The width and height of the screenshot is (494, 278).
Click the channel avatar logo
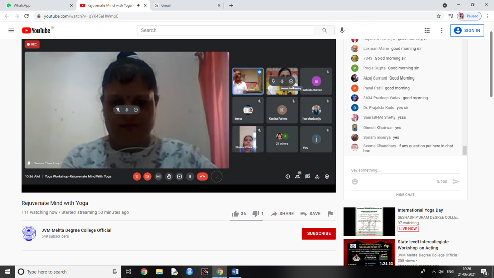click(29, 233)
